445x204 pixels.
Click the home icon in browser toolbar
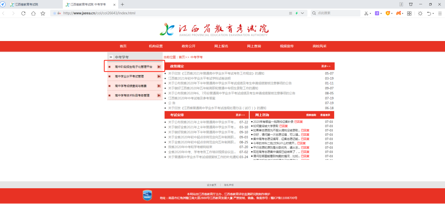coord(33,13)
